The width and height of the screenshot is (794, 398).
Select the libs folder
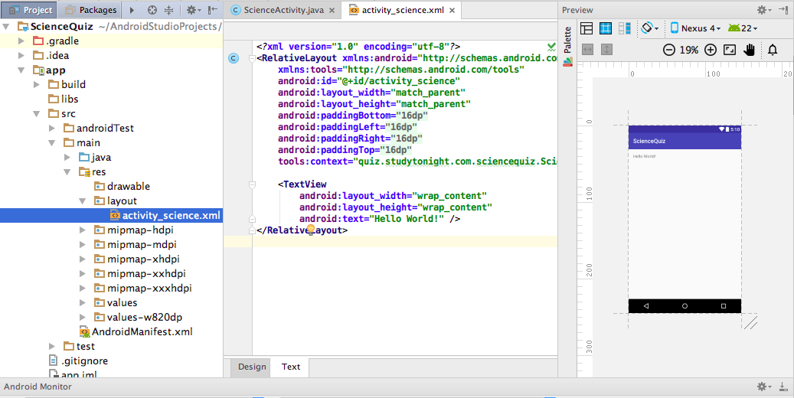pos(64,99)
